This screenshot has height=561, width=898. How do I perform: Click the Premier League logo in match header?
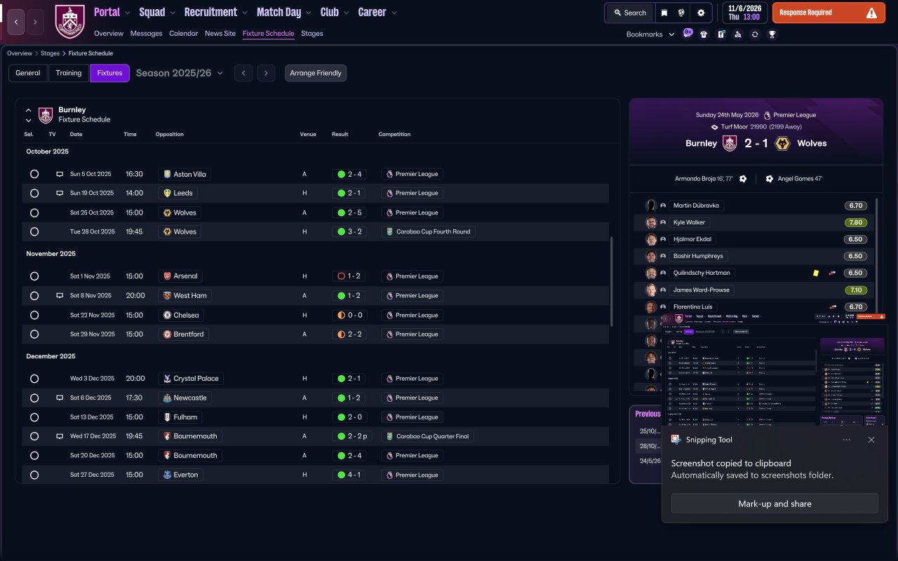(768, 115)
